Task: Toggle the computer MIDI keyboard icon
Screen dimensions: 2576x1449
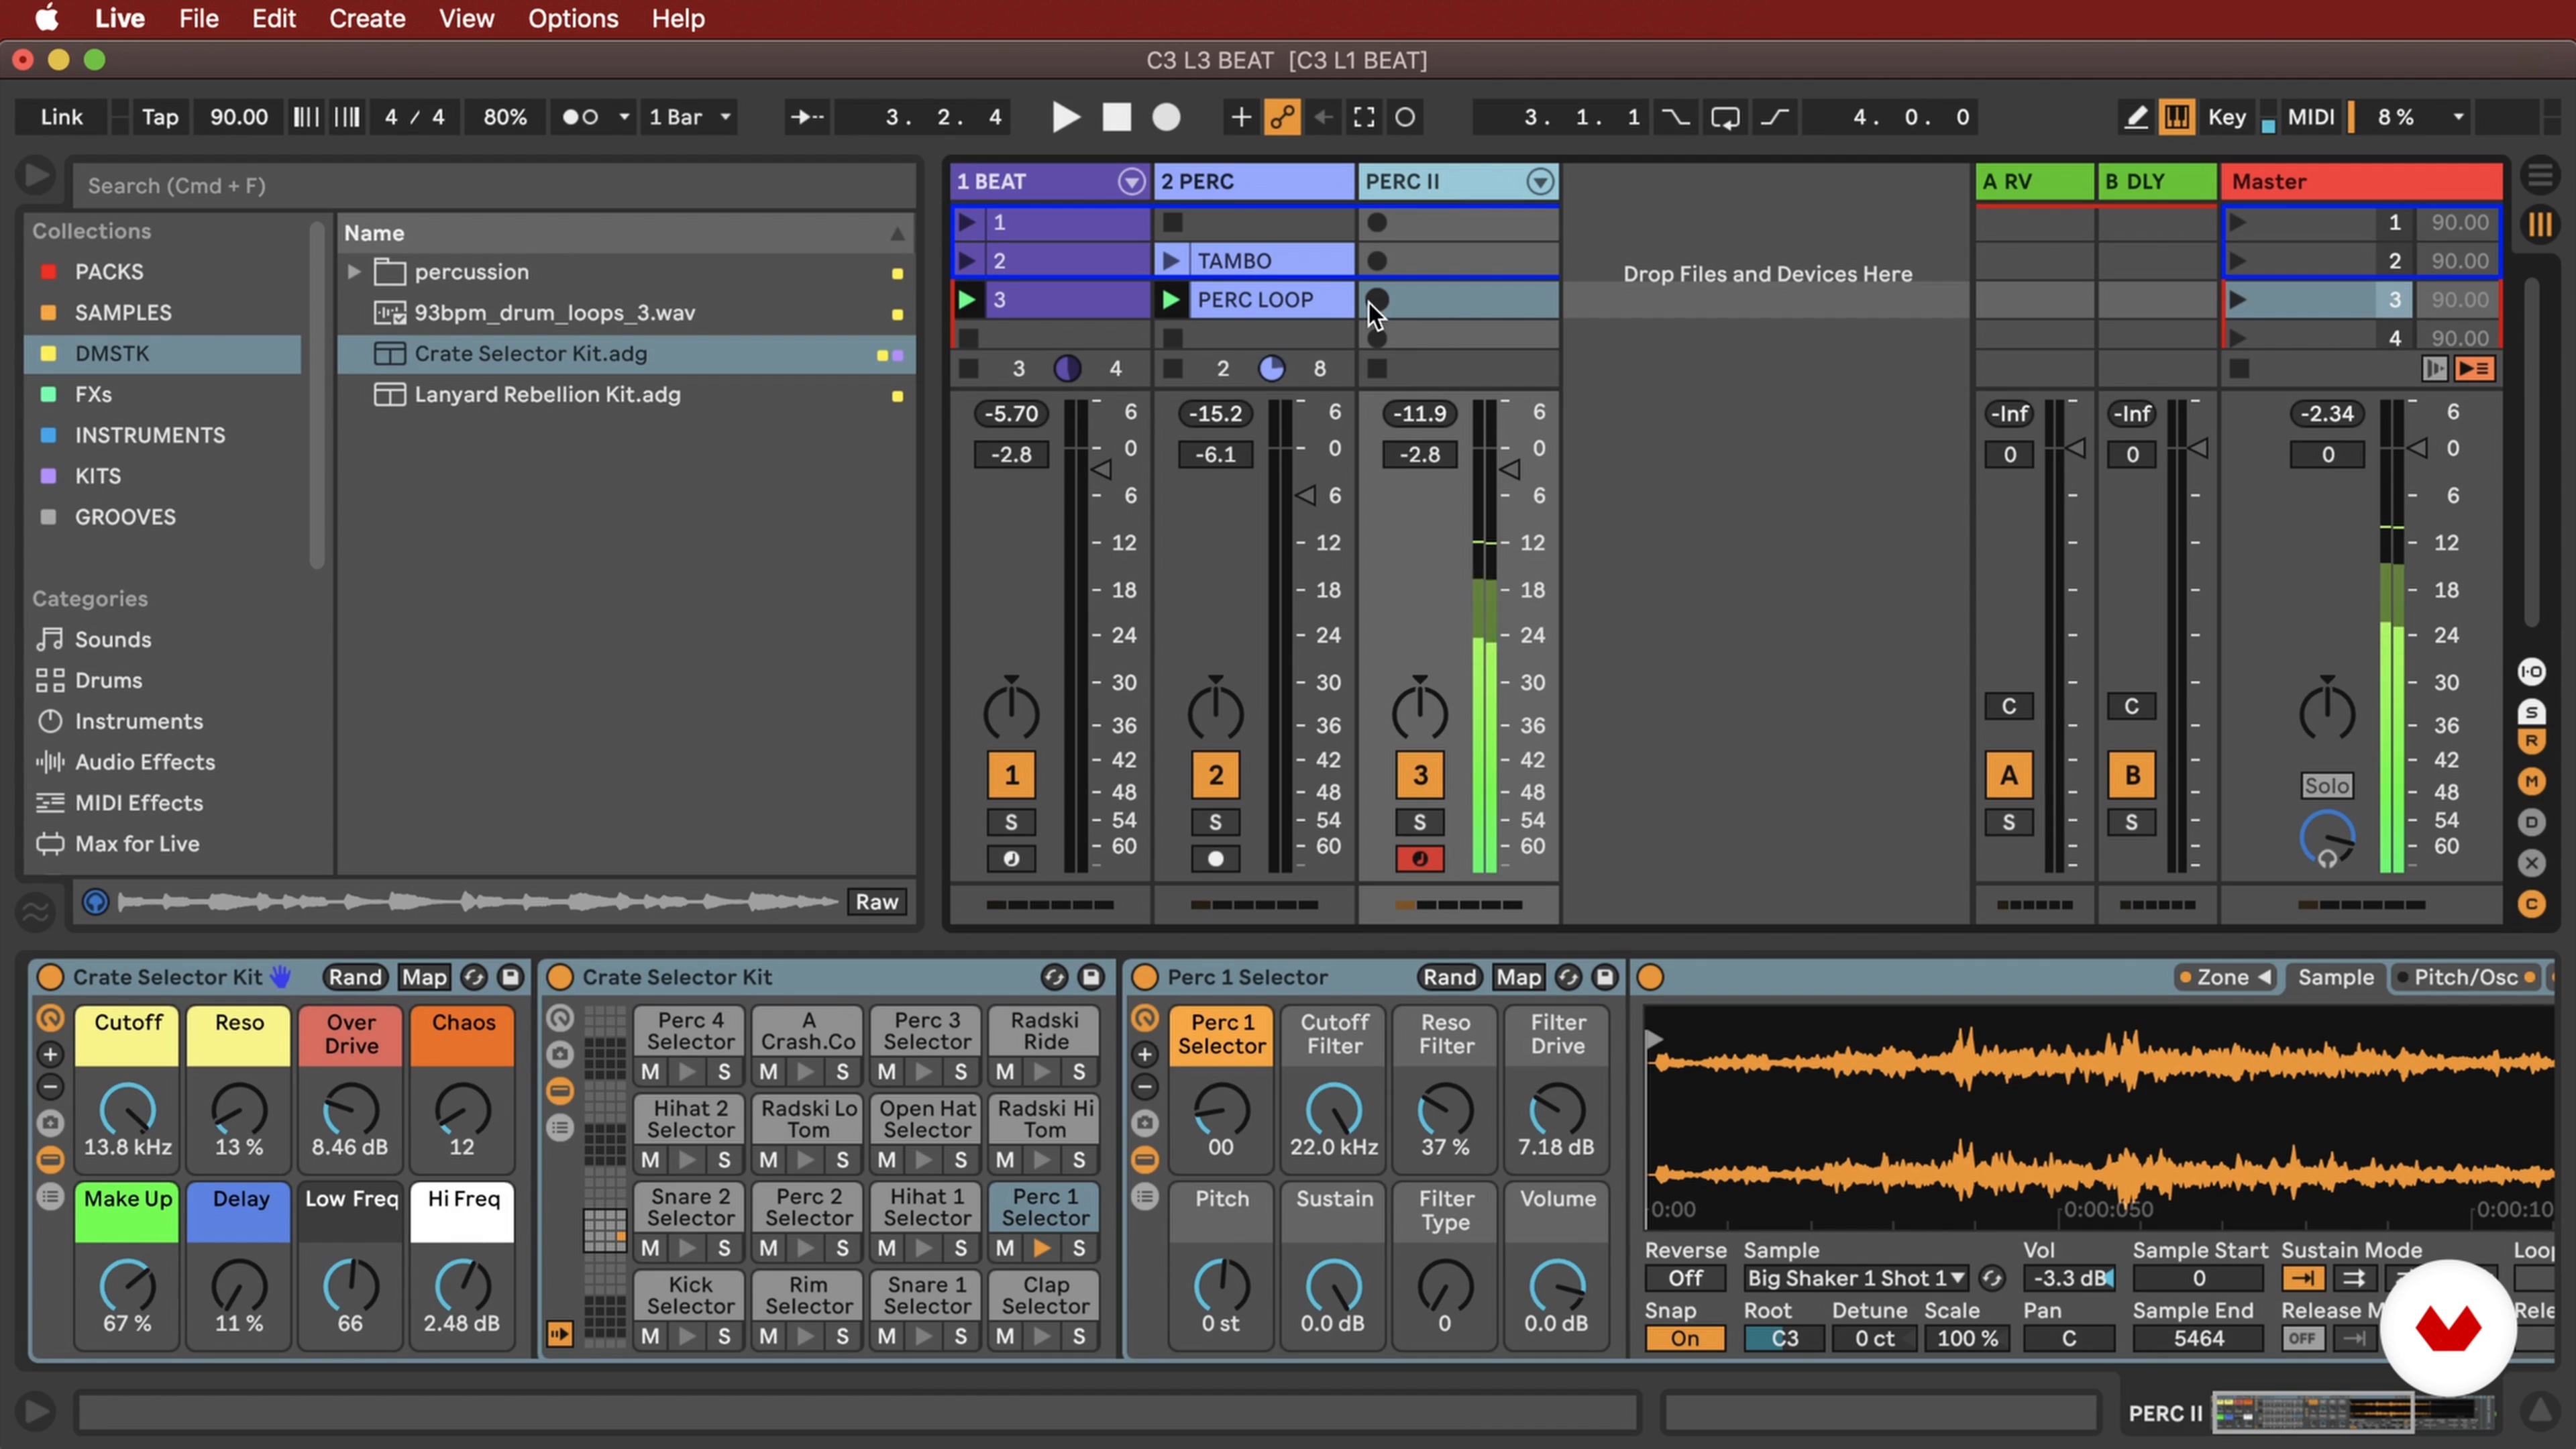Action: [x=2176, y=117]
